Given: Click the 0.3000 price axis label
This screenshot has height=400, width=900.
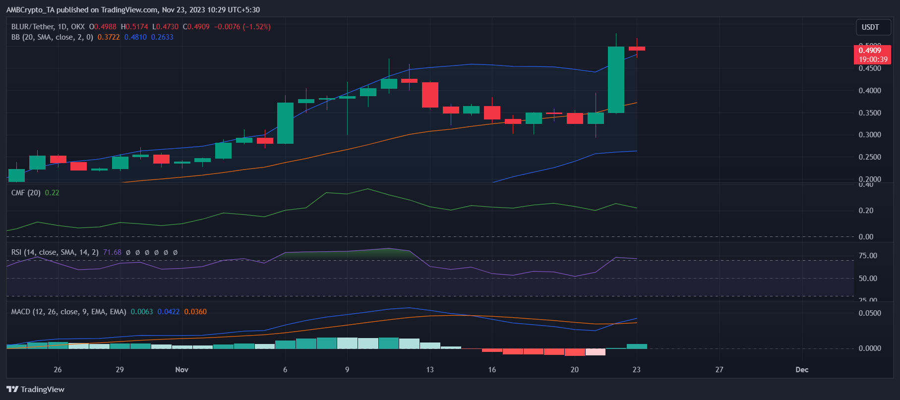Looking at the screenshot, I should [870, 135].
